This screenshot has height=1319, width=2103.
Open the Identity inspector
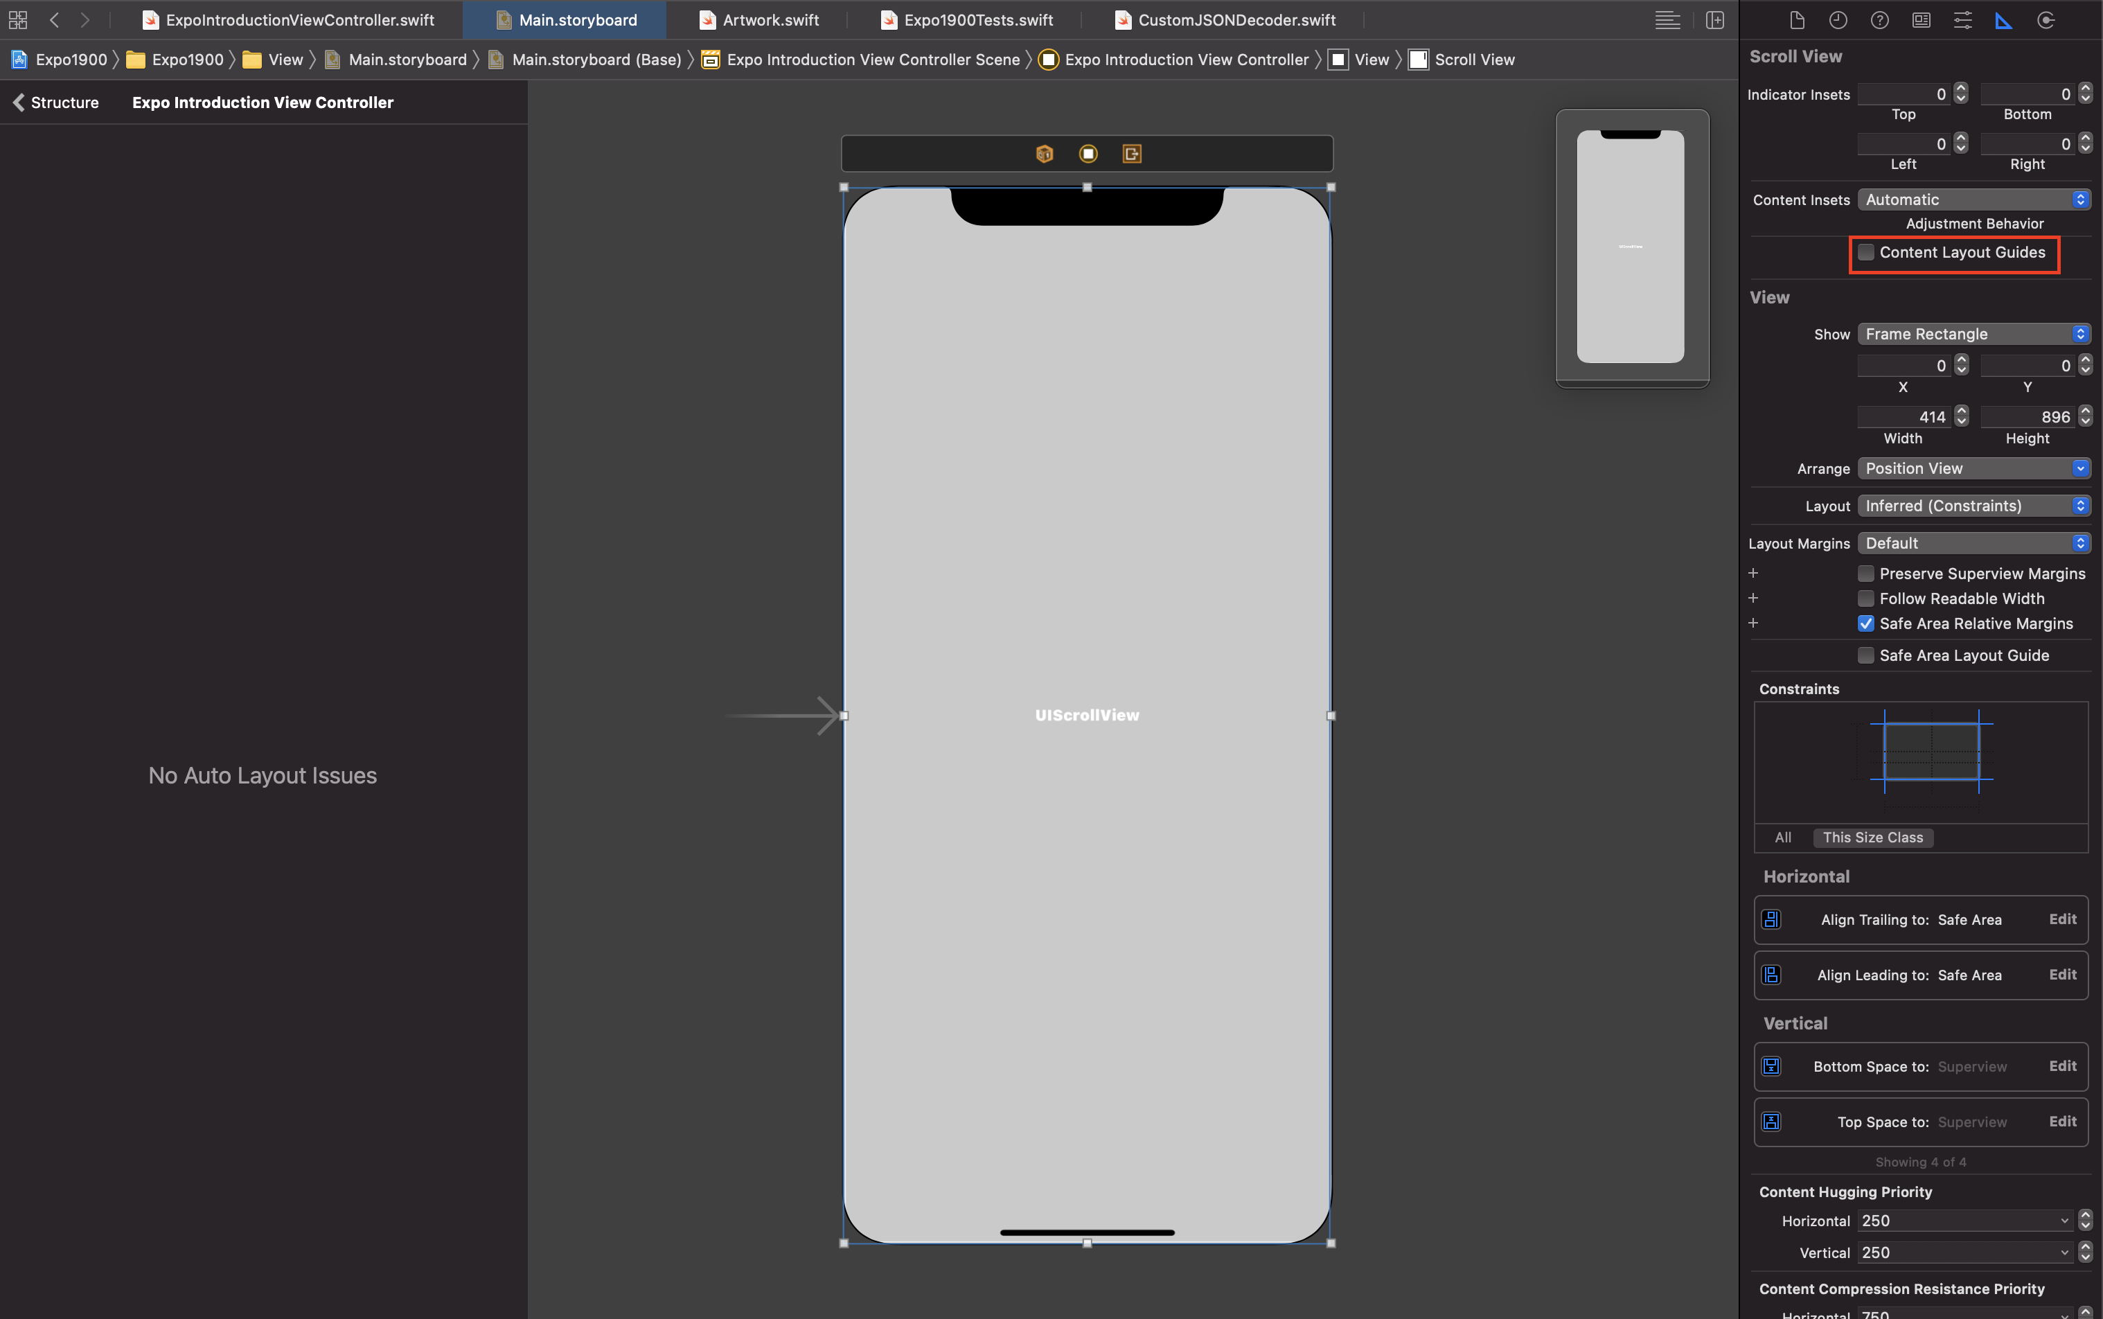point(1921,20)
